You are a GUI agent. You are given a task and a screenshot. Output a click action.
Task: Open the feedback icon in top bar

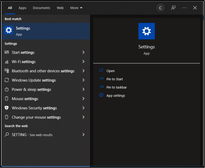tap(173, 8)
